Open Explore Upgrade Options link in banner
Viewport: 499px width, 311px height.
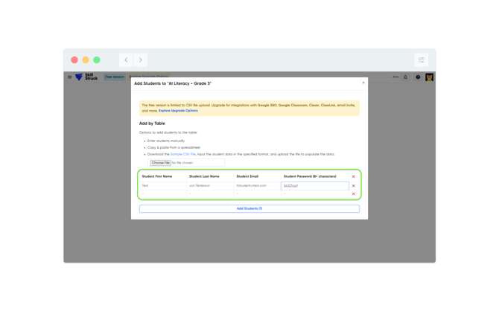[178, 111]
